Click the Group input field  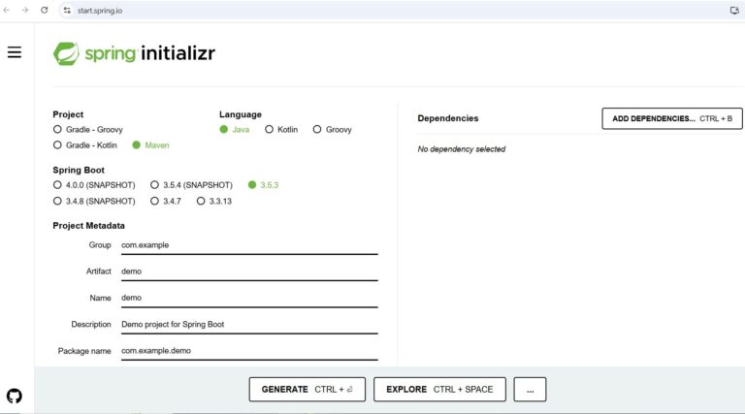click(248, 245)
